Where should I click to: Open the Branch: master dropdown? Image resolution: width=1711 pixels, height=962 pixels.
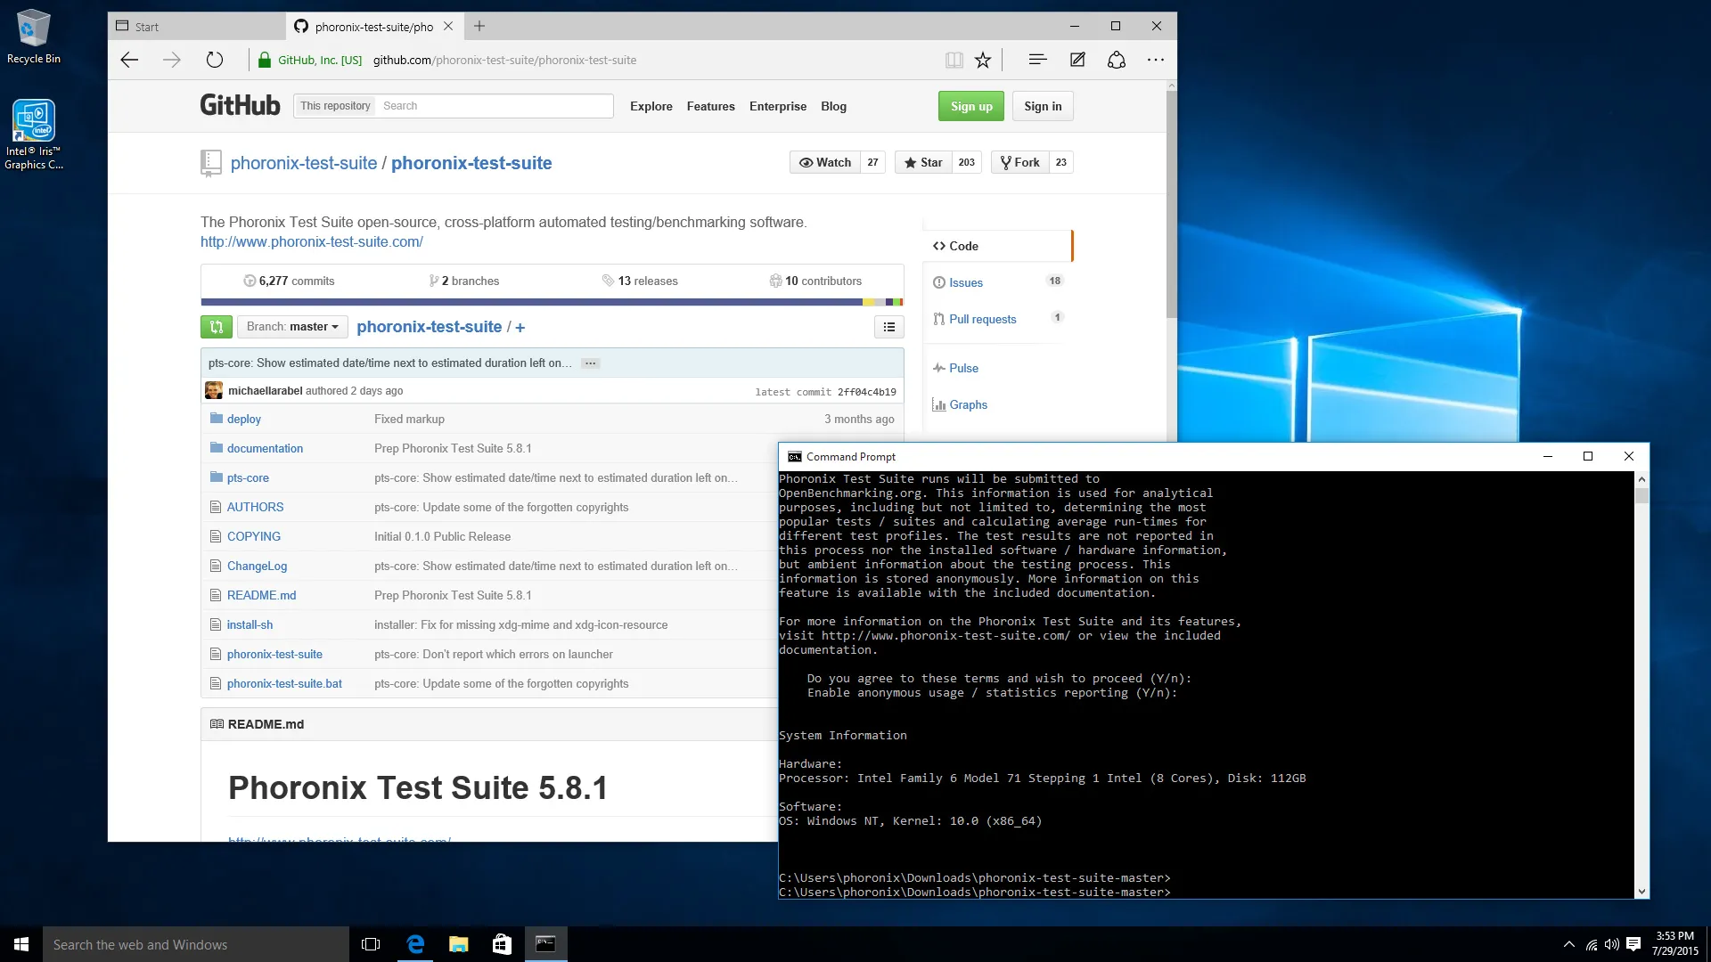tap(292, 327)
